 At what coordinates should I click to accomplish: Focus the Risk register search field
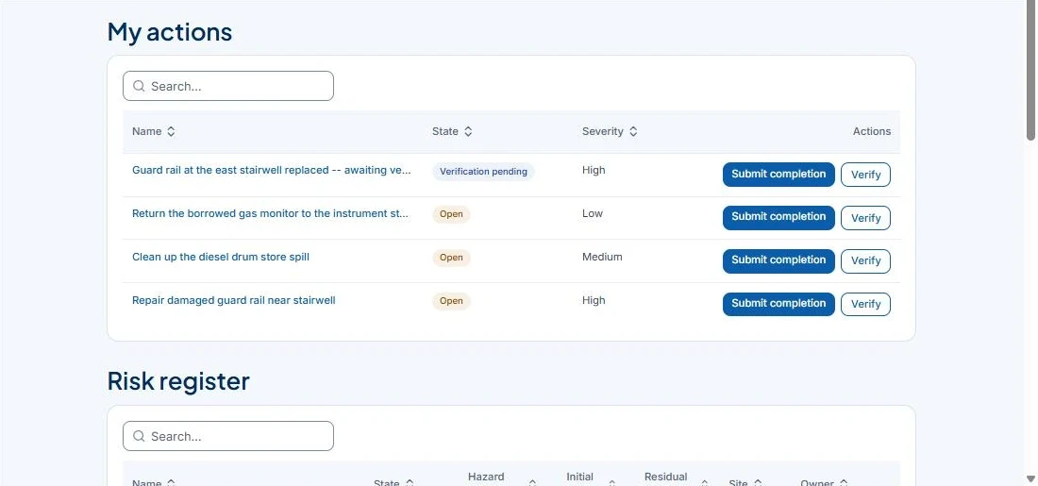coord(228,436)
